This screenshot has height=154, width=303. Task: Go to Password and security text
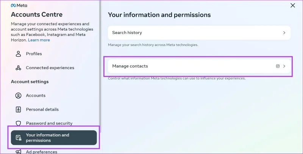tap(49, 123)
